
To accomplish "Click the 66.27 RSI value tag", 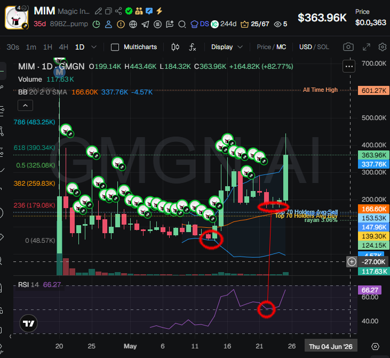I will [370, 290].
